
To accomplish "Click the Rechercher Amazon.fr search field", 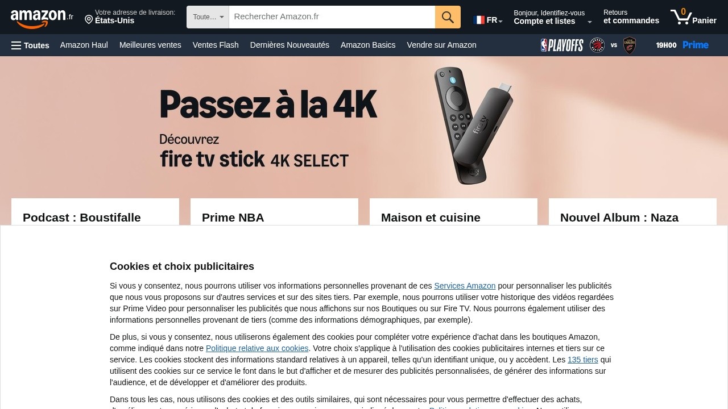I will click(x=332, y=17).
